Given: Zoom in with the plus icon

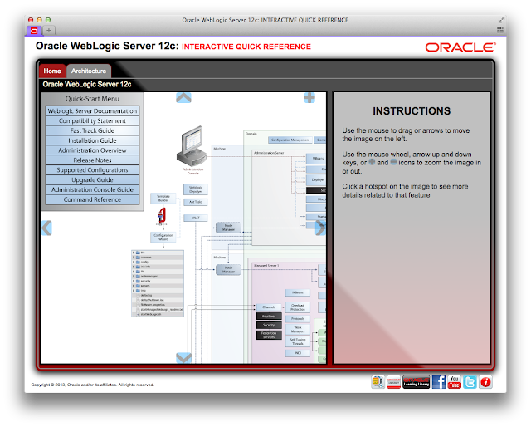Looking at the screenshot, I should (x=309, y=98).
